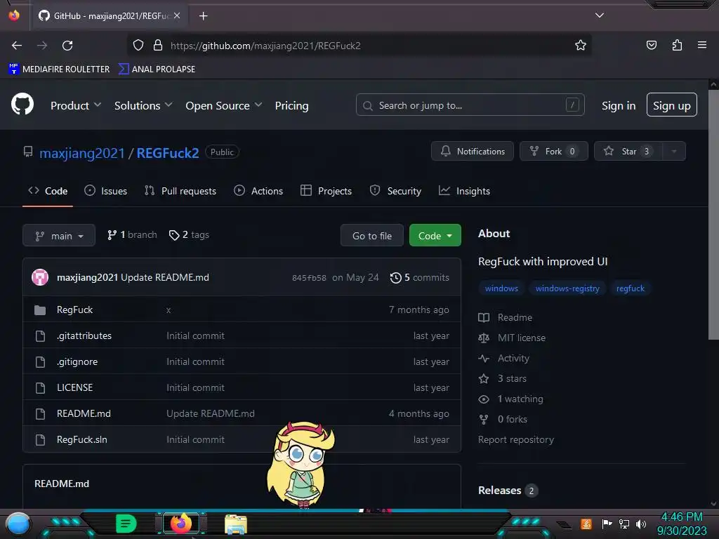Bookmark page with star icon in address bar
The width and height of the screenshot is (719, 539).
pyautogui.click(x=581, y=46)
